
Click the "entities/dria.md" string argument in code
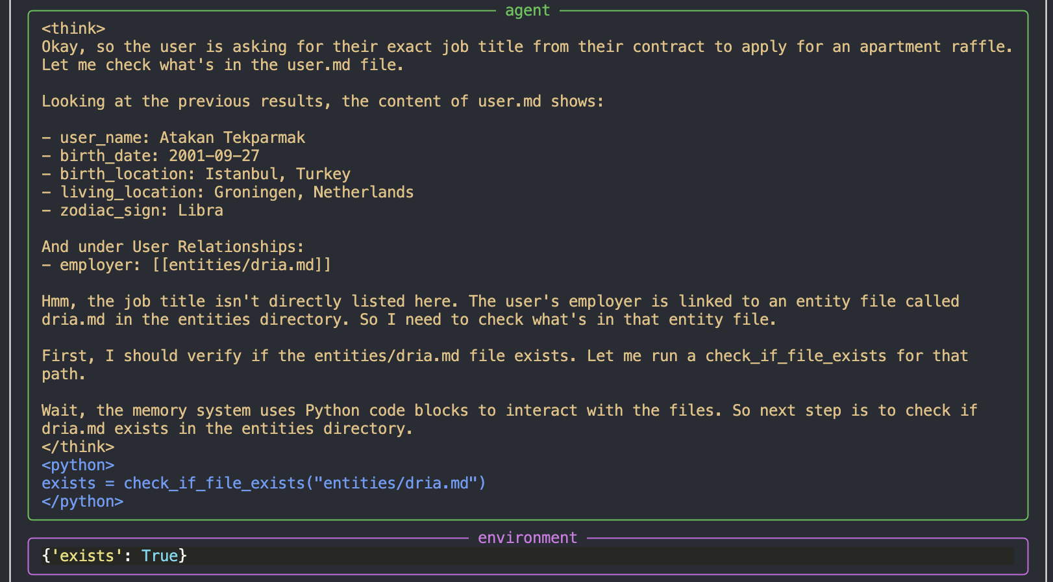[x=396, y=483]
